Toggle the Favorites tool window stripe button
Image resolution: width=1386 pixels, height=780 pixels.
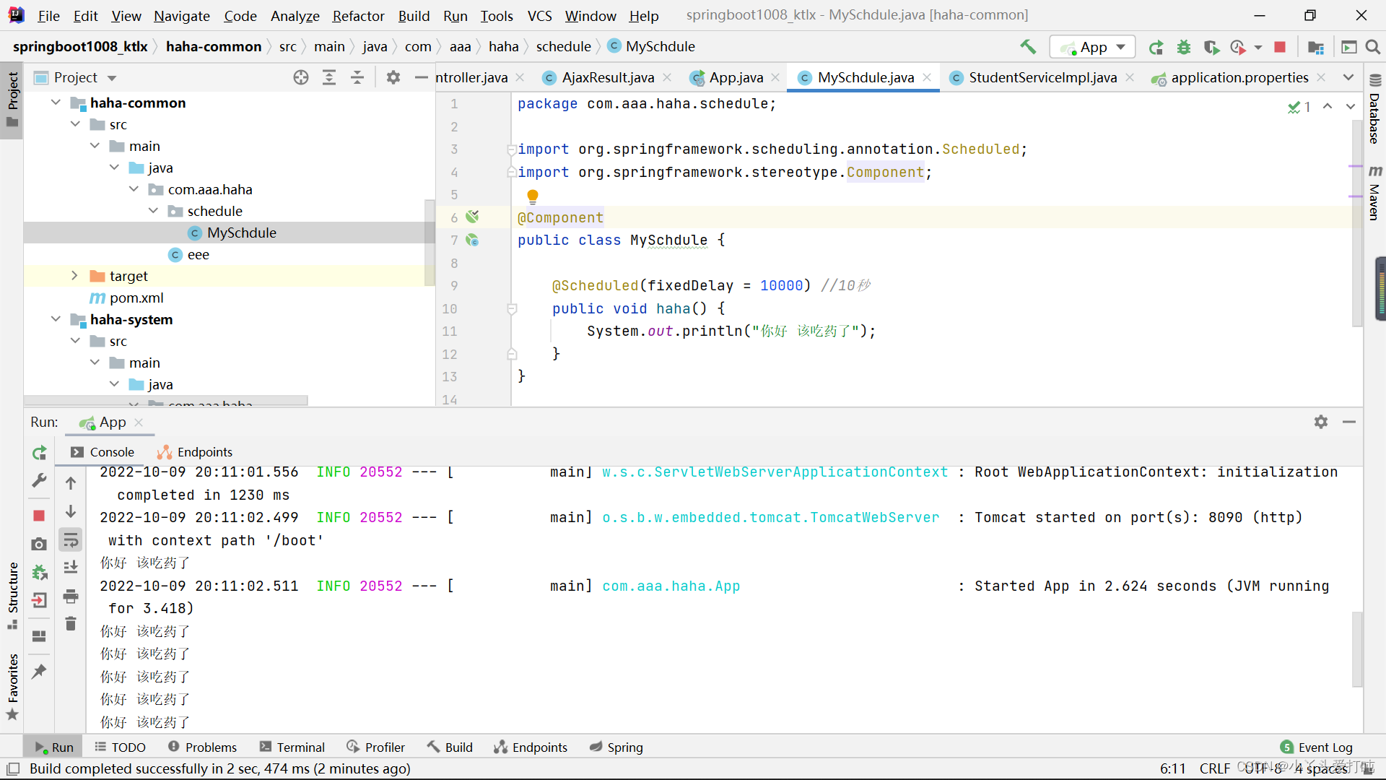tap(12, 686)
